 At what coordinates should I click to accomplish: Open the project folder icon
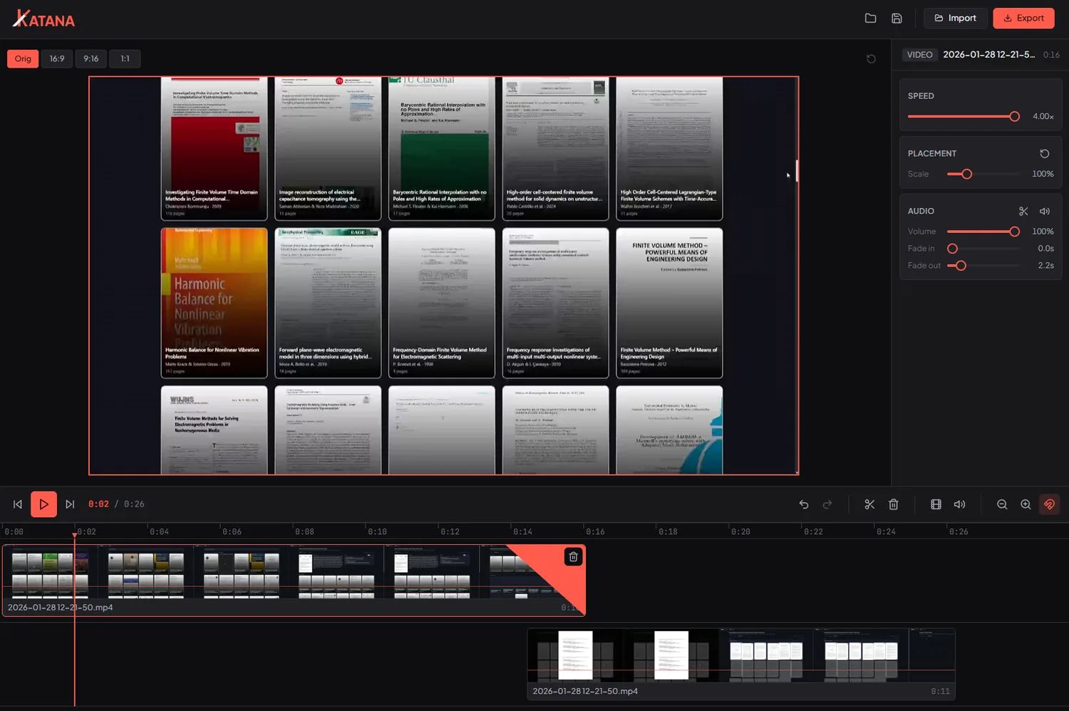(x=870, y=19)
